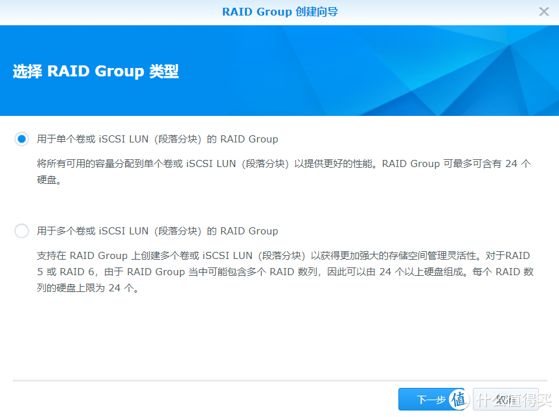Select the single volume RAID Group radio button
Image resolution: width=559 pixels, height=417 pixels.
tap(22, 139)
